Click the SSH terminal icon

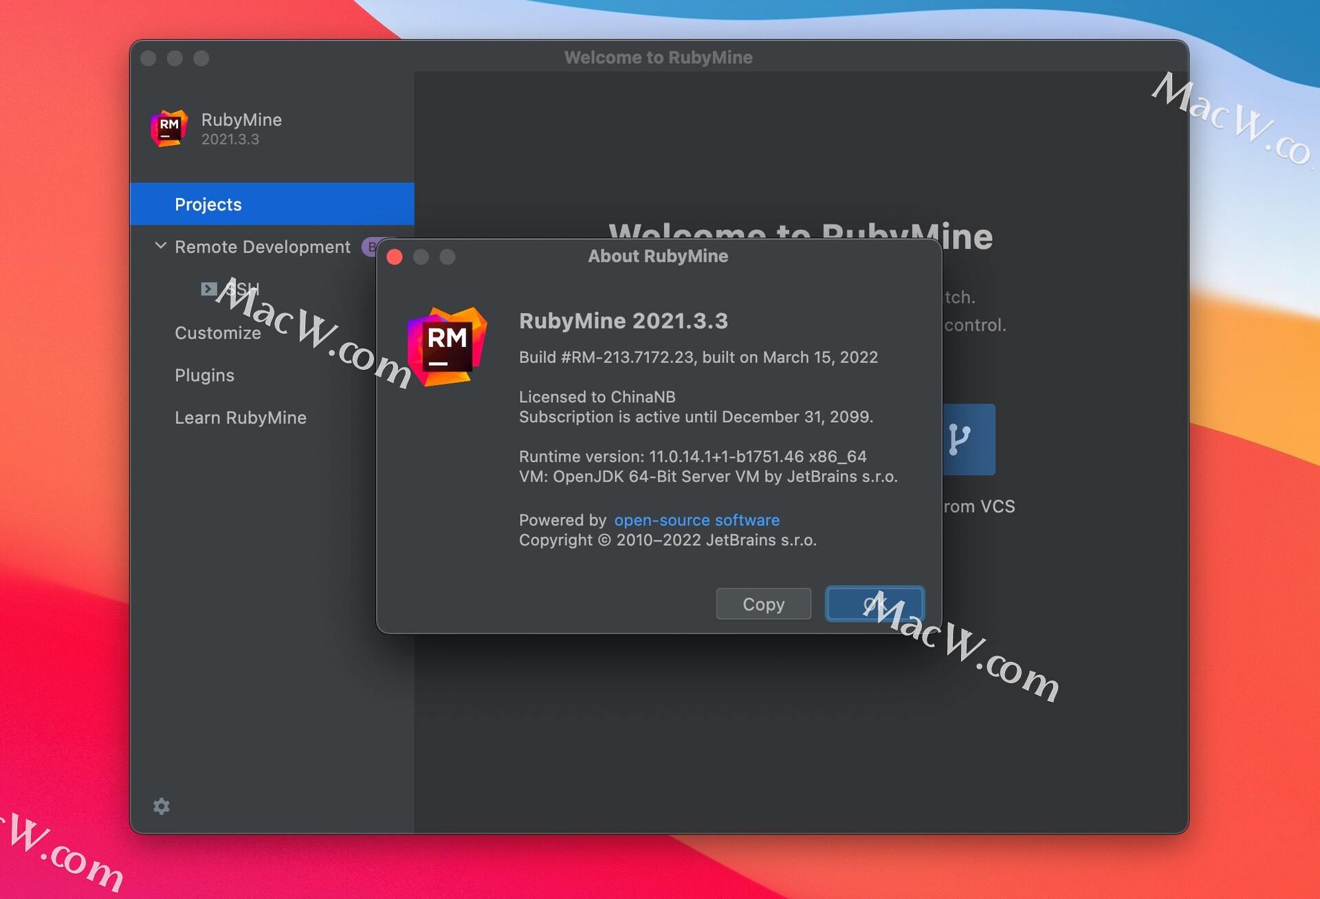[208, 289]
